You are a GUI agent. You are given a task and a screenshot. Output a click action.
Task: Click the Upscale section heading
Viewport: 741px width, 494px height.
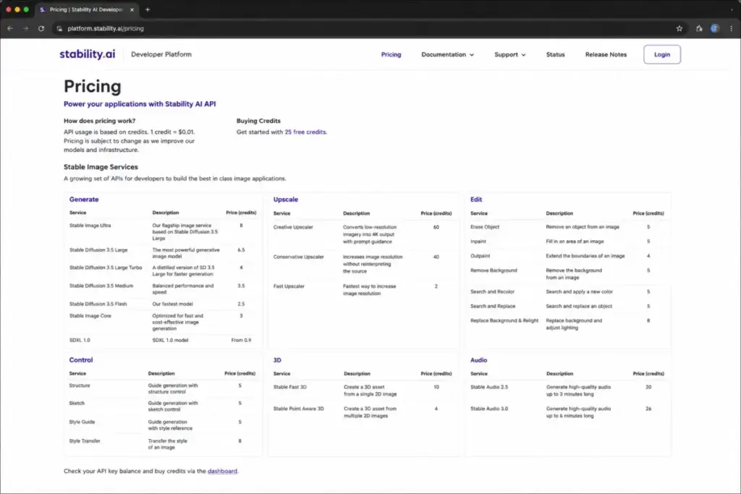click(285, 200)
